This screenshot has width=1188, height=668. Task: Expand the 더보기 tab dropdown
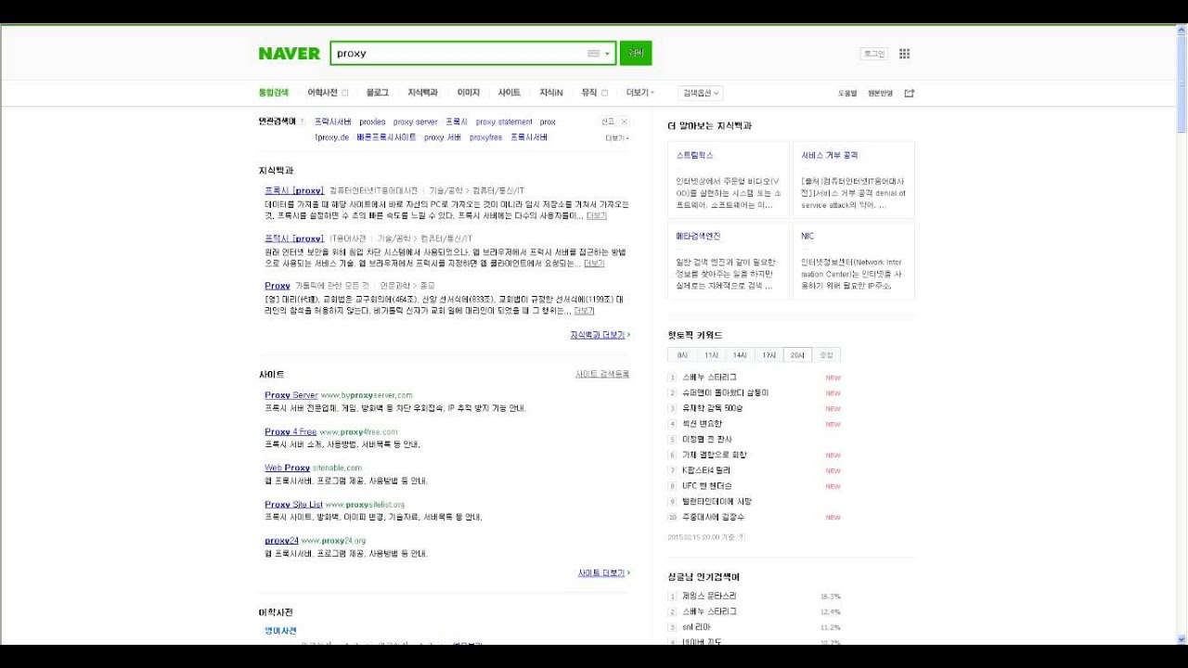pyautogui.click(x=640, y=93)
